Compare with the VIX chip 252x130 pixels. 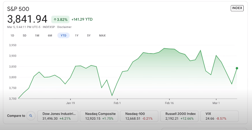[219, 116]
